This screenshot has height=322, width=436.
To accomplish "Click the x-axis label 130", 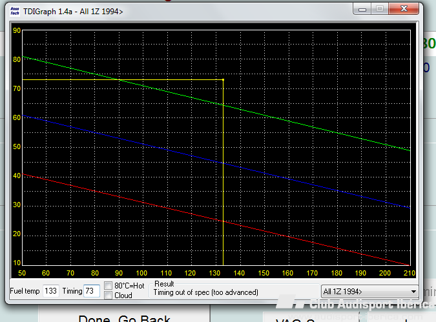I will [x=214, y=273].
